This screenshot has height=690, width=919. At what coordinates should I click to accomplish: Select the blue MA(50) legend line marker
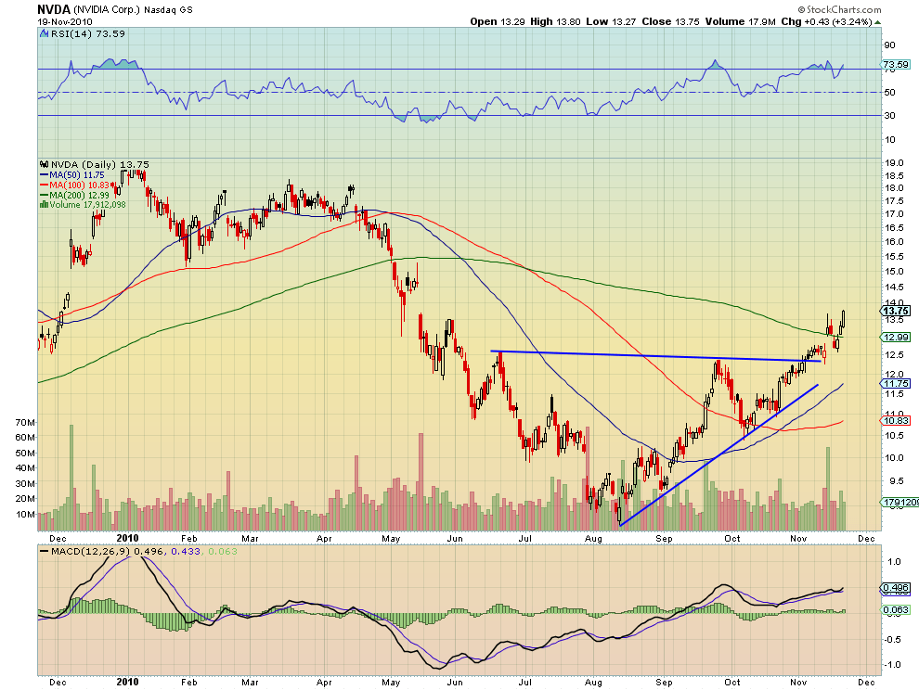[44, 175]
